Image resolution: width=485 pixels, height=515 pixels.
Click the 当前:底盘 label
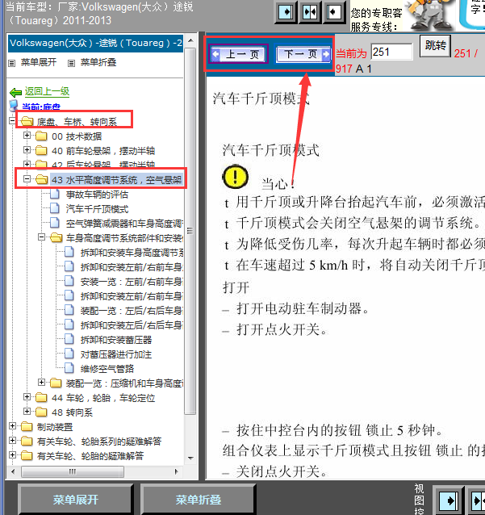click(x=41, y=107)
